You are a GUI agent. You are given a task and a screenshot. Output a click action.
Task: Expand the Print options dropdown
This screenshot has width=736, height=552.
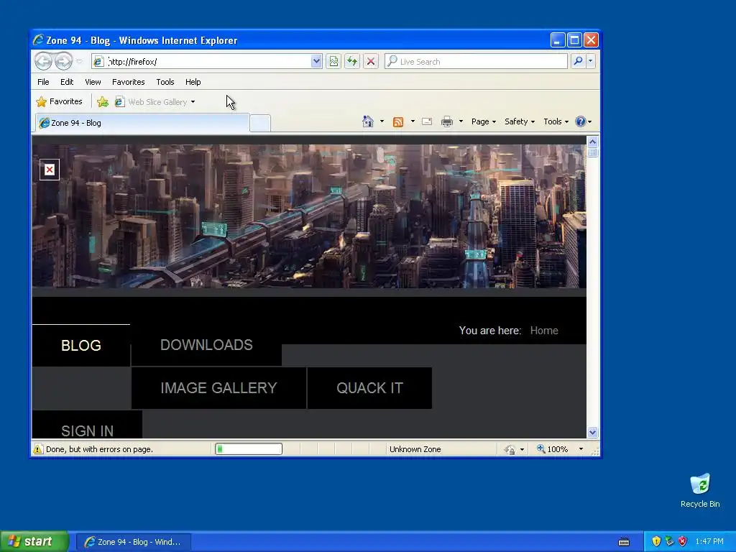[461, 121]
